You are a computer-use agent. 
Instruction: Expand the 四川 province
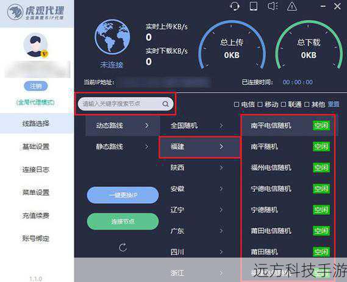(x=199, y=252)
